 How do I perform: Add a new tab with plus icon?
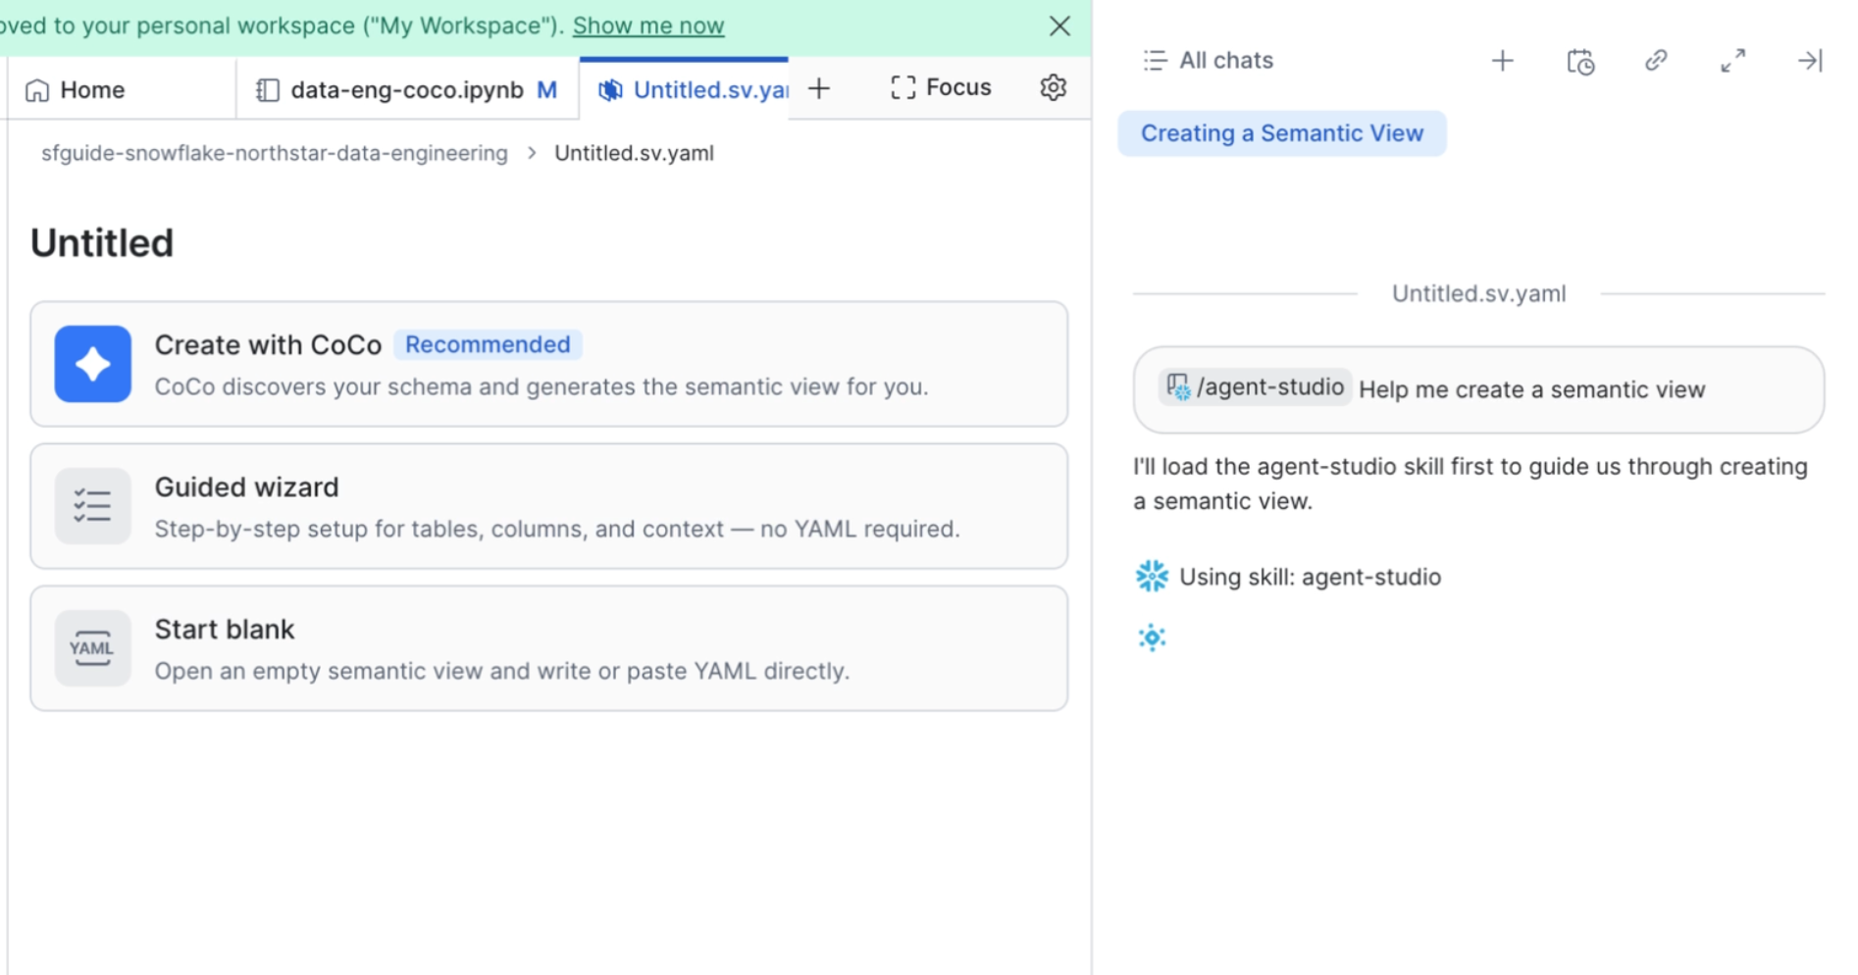[x=819, y=89]
